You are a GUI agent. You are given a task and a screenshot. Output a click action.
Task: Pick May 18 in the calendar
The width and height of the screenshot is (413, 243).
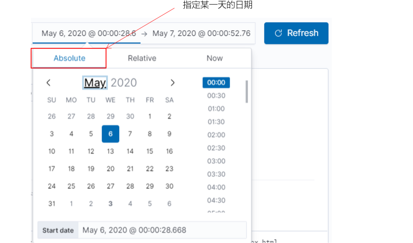click(72, 169)
